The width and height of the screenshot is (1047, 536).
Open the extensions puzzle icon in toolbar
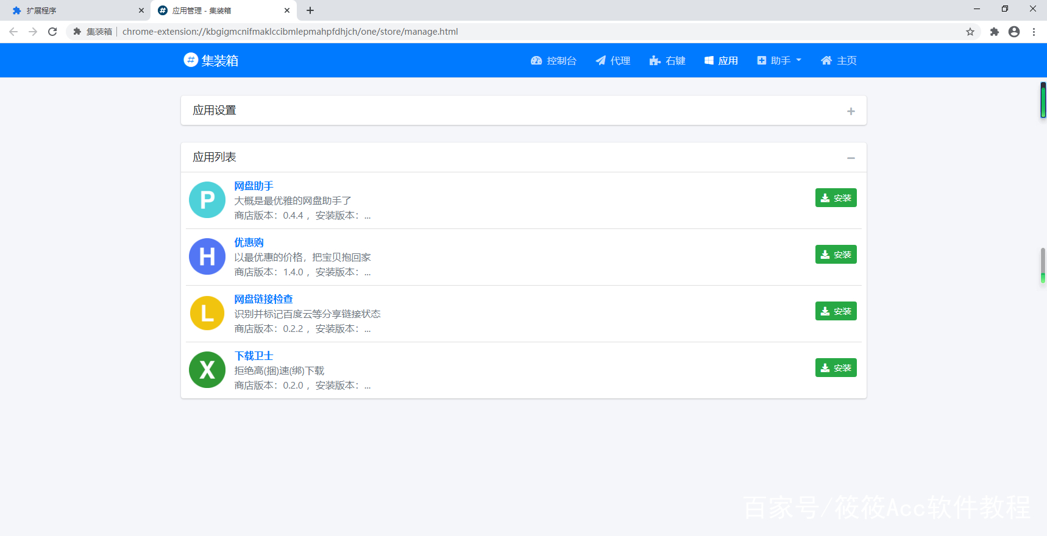pyautogui.click(x=995, y=32)
